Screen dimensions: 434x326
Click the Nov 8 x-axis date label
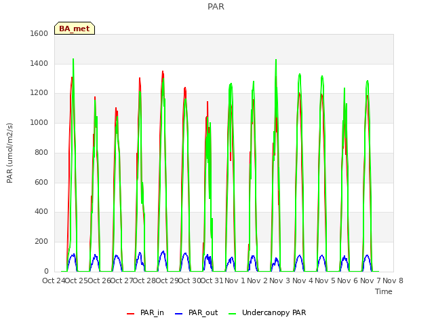[393, 280]
